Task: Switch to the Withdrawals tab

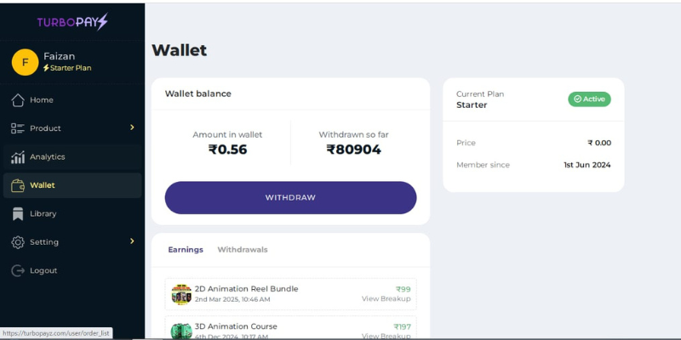Action: pyautogui.click(x=243, y=250)
